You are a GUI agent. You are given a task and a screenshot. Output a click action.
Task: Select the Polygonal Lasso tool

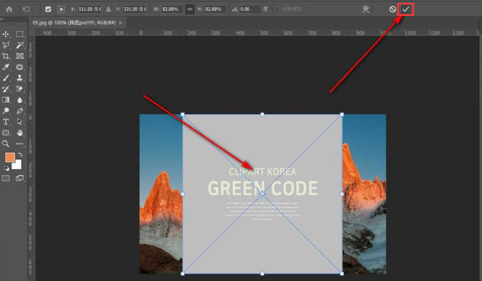(x=6, y=45)
